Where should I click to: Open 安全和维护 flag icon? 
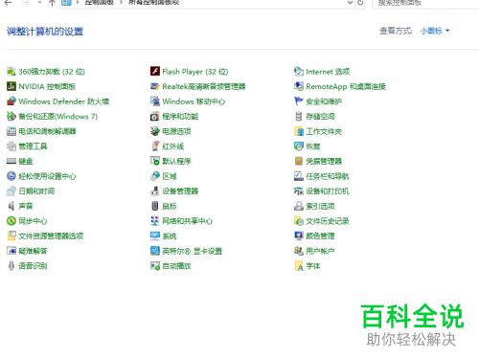(x=299, y=101)
